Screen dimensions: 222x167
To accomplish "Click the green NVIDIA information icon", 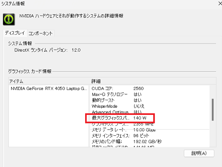I will pyautogui.click(x=9, y=19).
